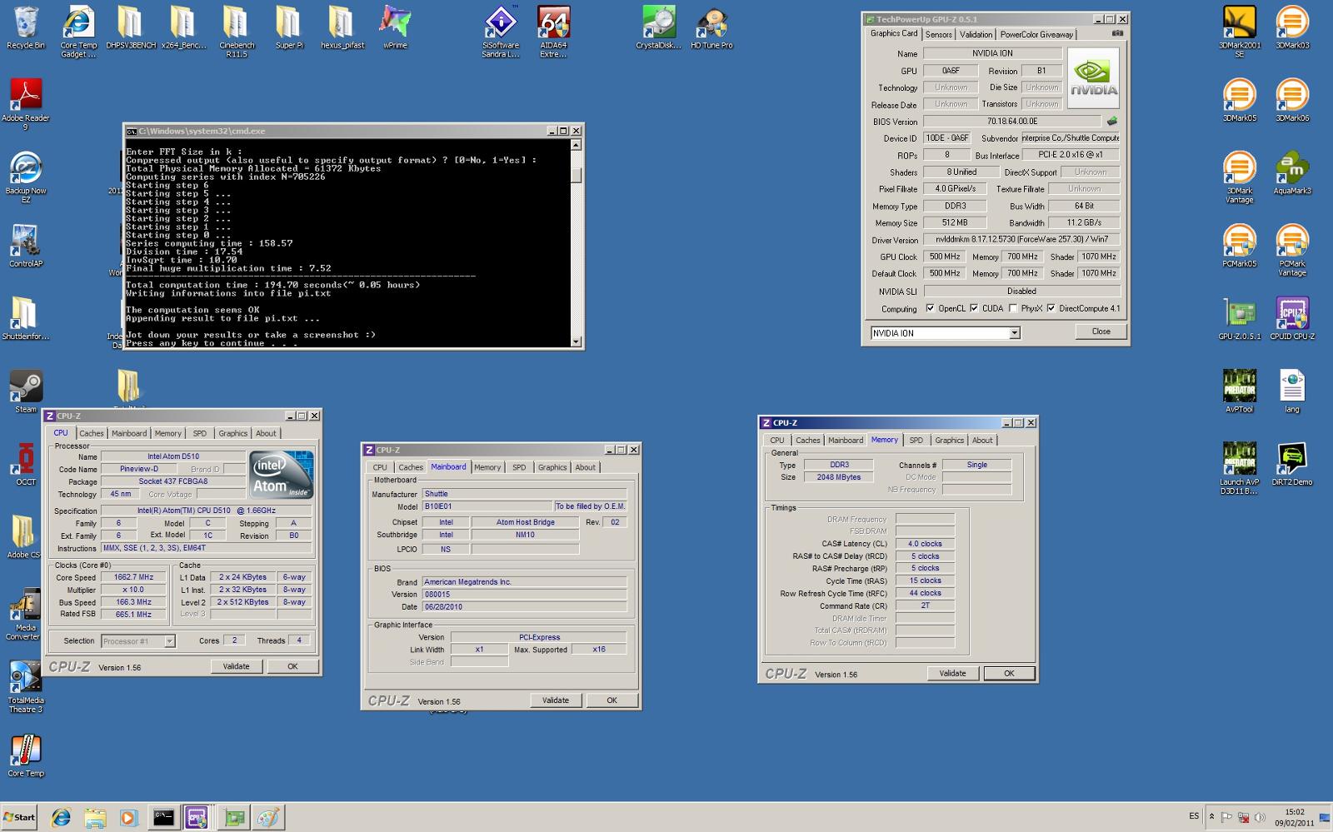Open Adobe Reader 9 desktop icon
The width and height of the screenshot is (1333, 832).
[x=26, y=104]
